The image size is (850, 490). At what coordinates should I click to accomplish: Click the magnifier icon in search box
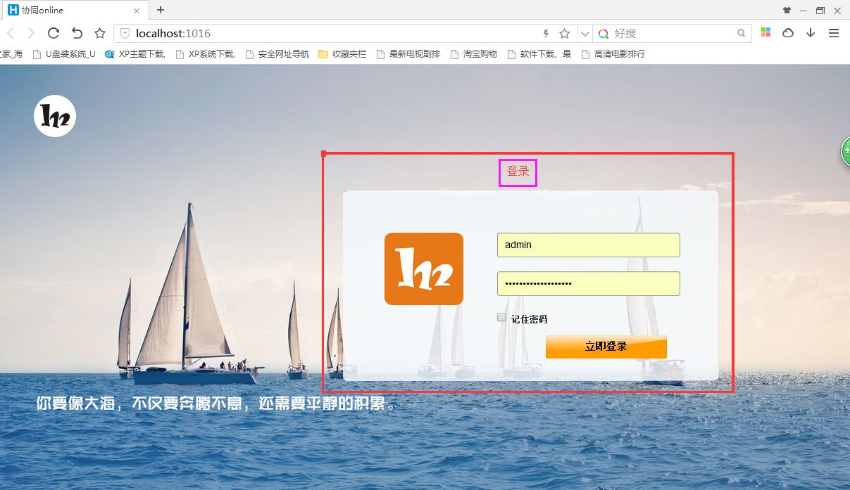741,33
